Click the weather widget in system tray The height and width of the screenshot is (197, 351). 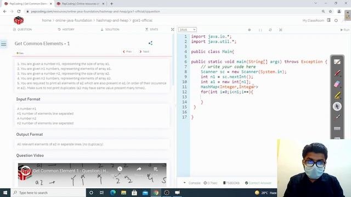[265, 193]
